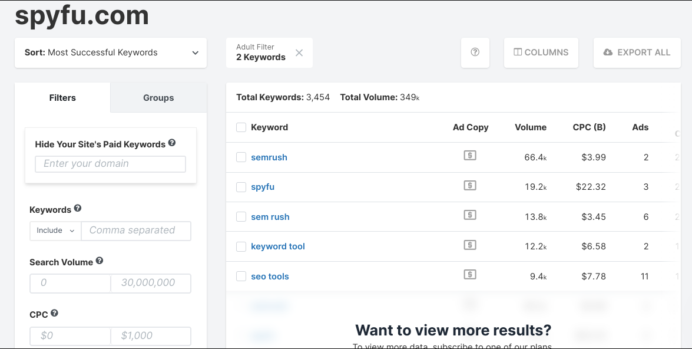Click the $22.32 CPC value
The height and width of the screenshot is (349, 692).
pyautogui.click(x=591, y=187)
